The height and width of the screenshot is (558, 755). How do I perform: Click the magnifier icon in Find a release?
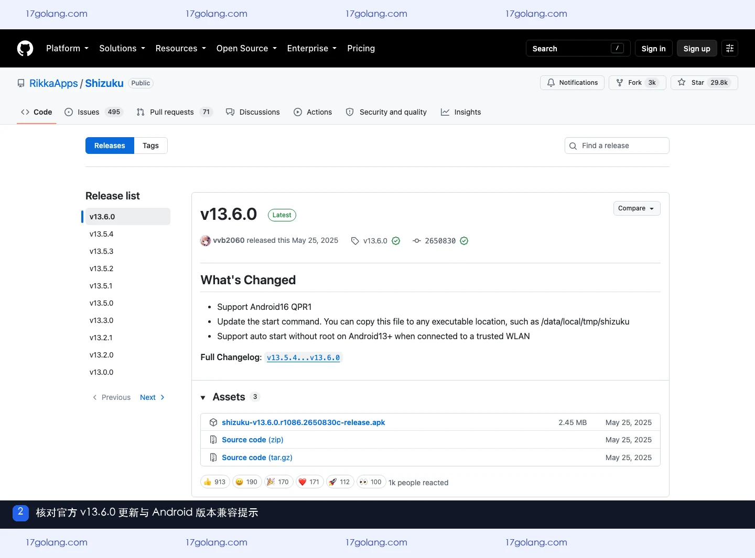[x=573, y=146]
